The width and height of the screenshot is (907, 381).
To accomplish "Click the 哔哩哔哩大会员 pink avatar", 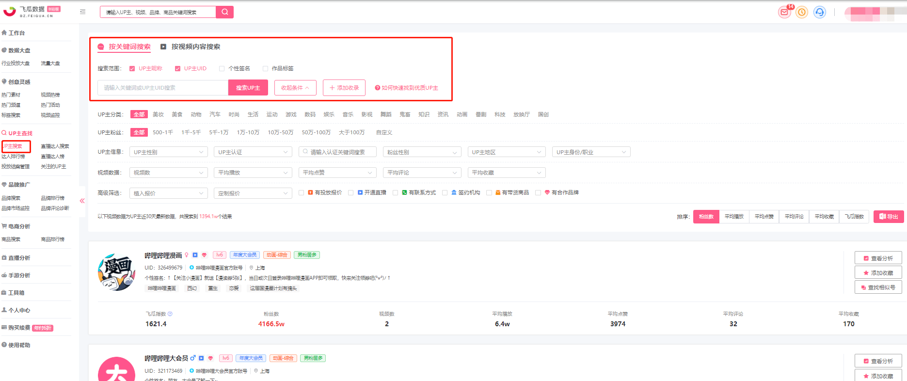I will (x=116, y=369).
